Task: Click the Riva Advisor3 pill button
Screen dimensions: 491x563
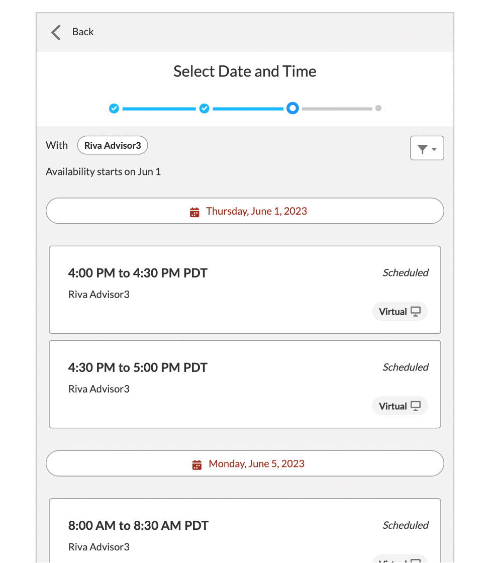Action: pyautogui.click(x=113, y=146)
